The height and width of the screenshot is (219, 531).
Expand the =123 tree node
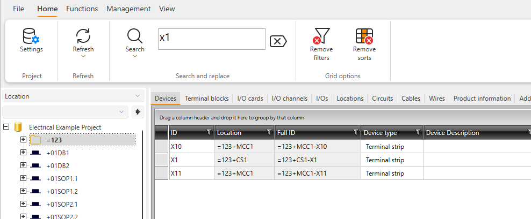click(x=23, y=140)
